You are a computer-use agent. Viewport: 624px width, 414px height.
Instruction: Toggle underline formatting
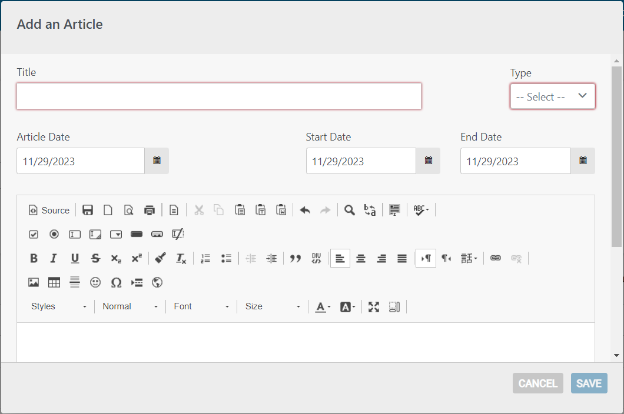pyautogui.click(x=75, y=259)
